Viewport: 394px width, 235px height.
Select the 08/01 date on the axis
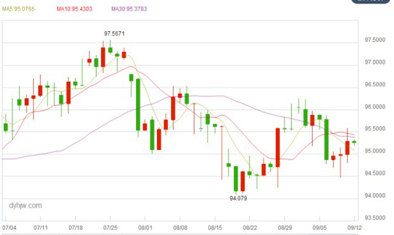[145, 226]
